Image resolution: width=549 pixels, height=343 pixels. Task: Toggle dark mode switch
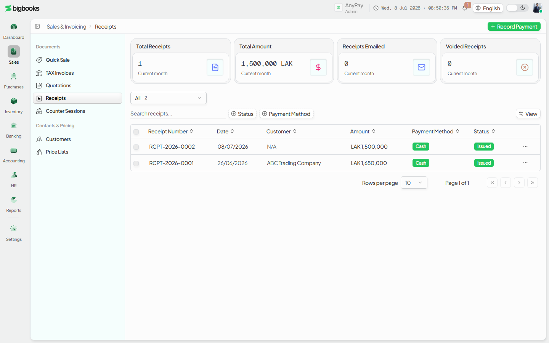click(517, 8)
